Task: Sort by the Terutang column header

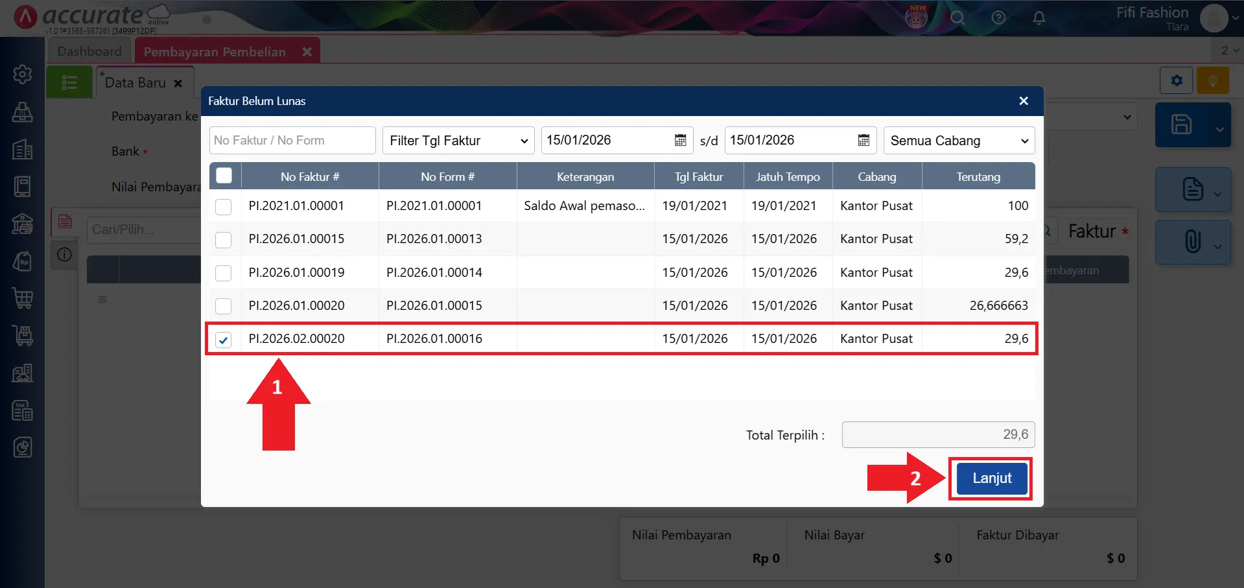Action: click(x=978, y=176)
